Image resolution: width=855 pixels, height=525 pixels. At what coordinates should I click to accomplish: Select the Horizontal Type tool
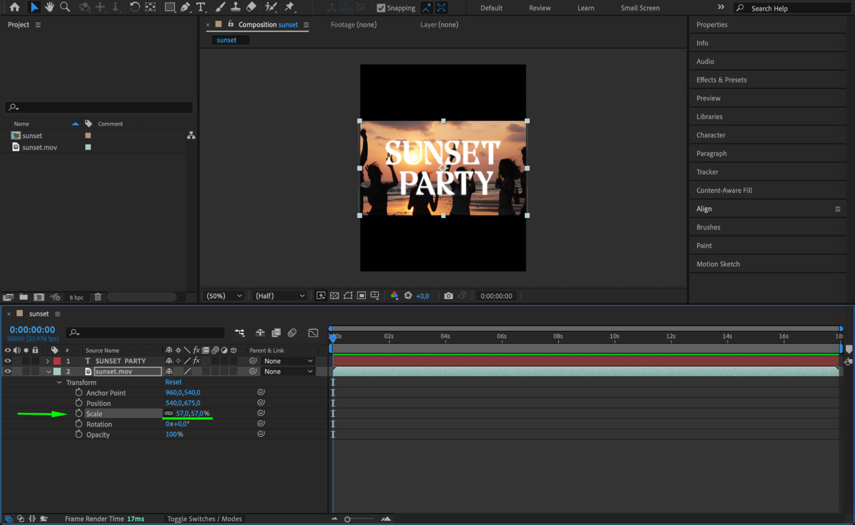200,7
